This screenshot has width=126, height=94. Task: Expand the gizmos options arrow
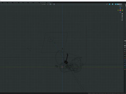click(x=111, y=4)
